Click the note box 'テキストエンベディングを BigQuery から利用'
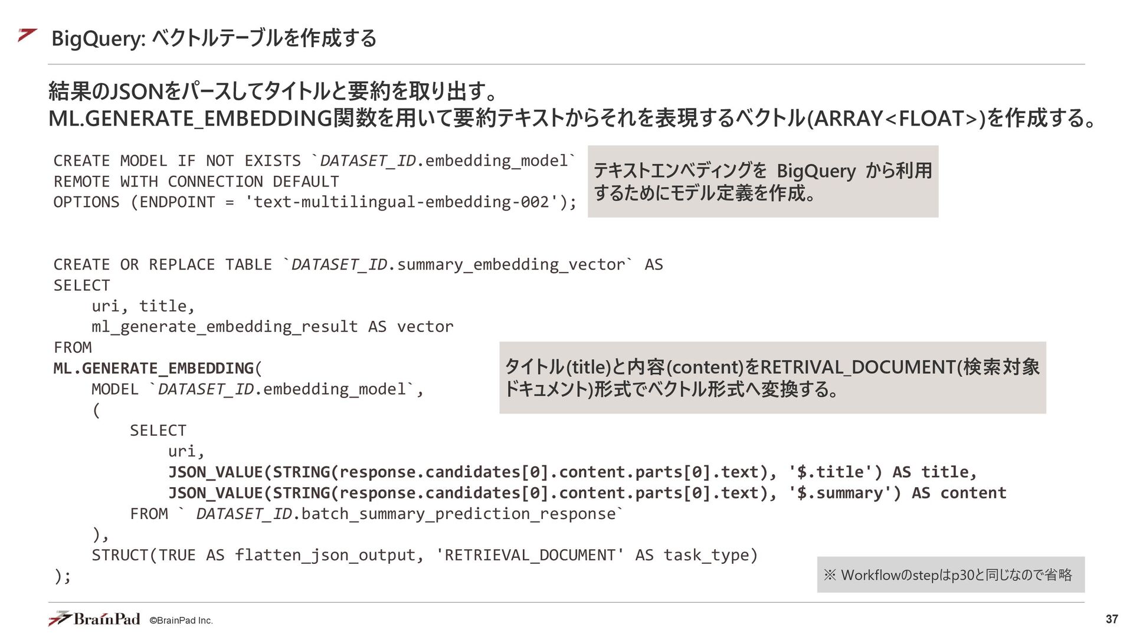Image resolution: width=1133 pixels, height=637 pixels. click(763, 182)
